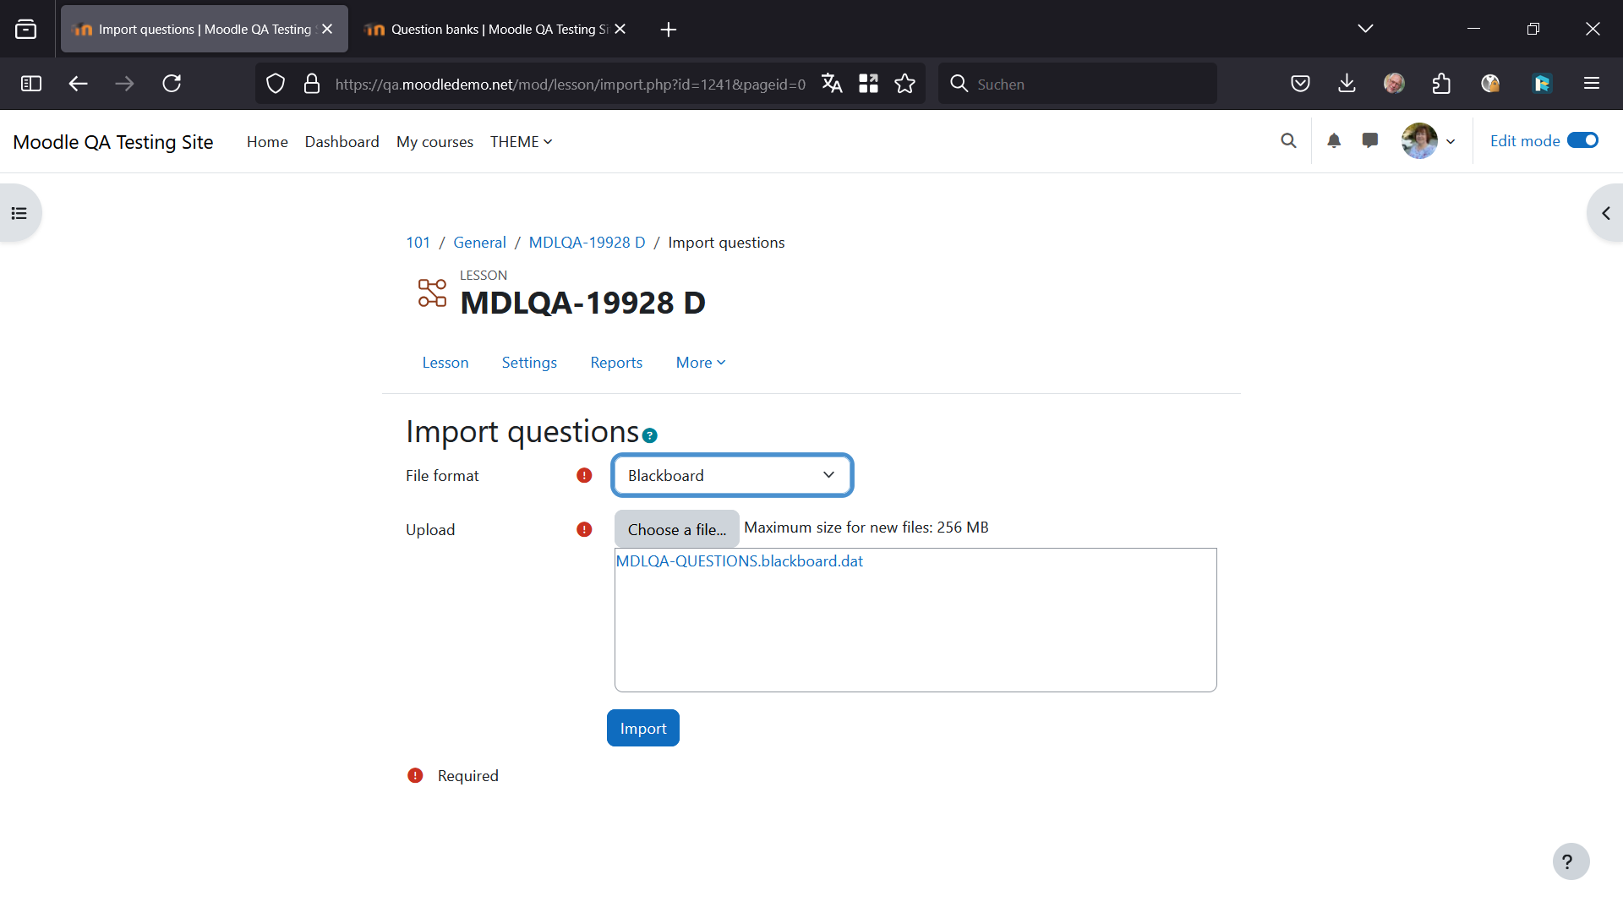1623x913 pixels.
Task: Go to Home in navigation bar
Action: [267, 142]
